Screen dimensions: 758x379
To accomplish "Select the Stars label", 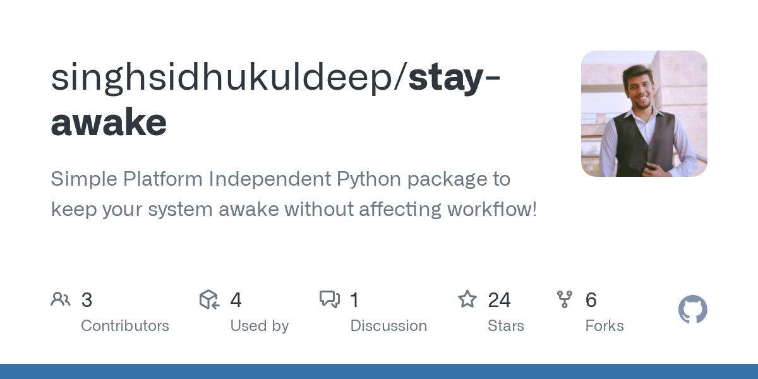I will [x=505, y=326].
